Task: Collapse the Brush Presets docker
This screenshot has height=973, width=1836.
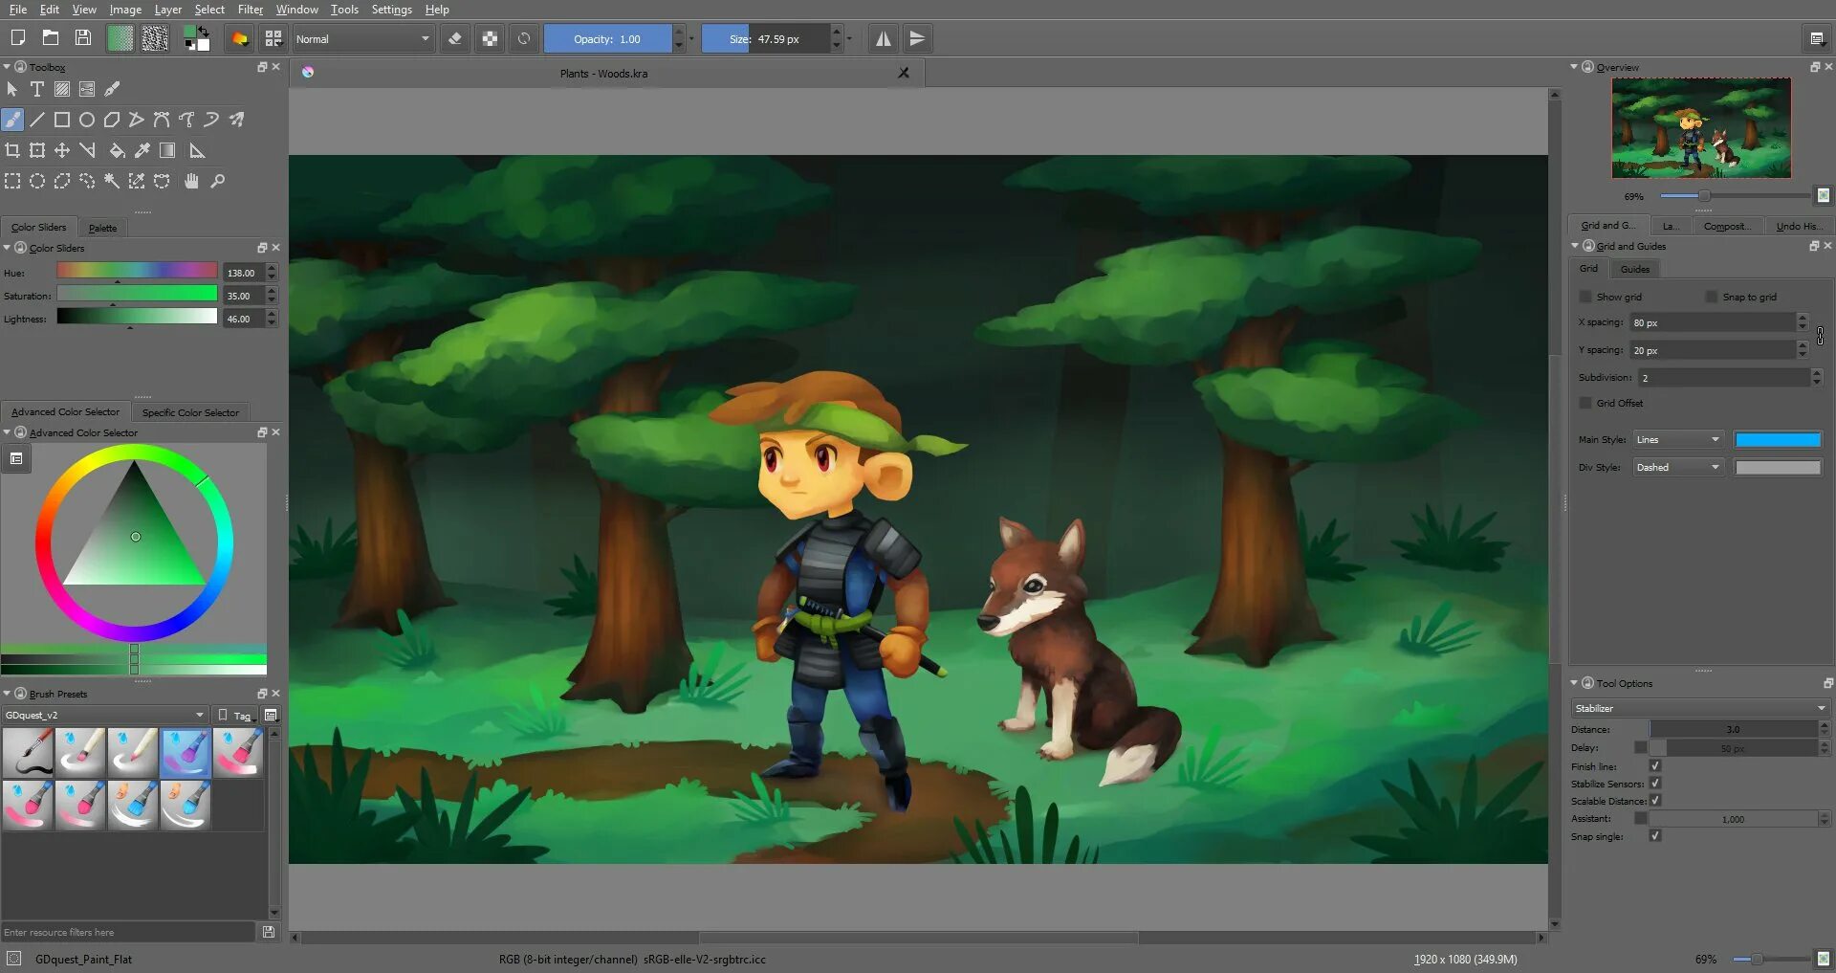Action: coord(7,694)
